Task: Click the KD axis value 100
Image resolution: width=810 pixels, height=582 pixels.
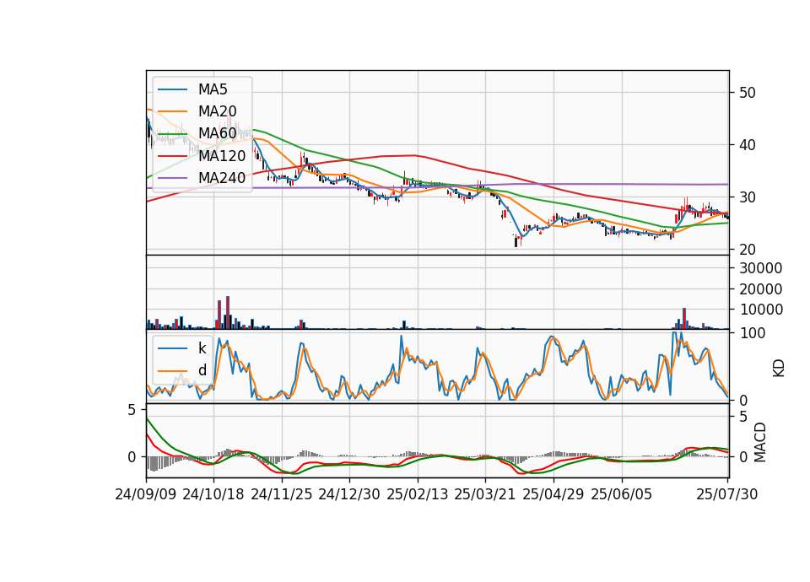Action: (753, 334)
